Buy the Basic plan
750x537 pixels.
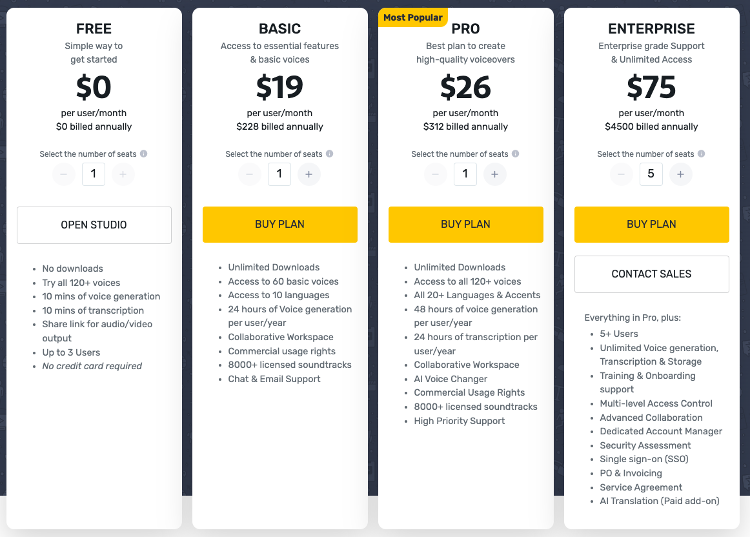[280, 225]
